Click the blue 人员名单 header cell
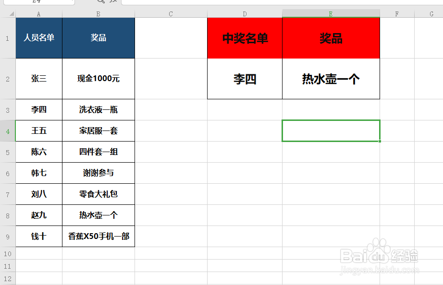The height and width of the screenshot is (285, 443). coord(39,38)
